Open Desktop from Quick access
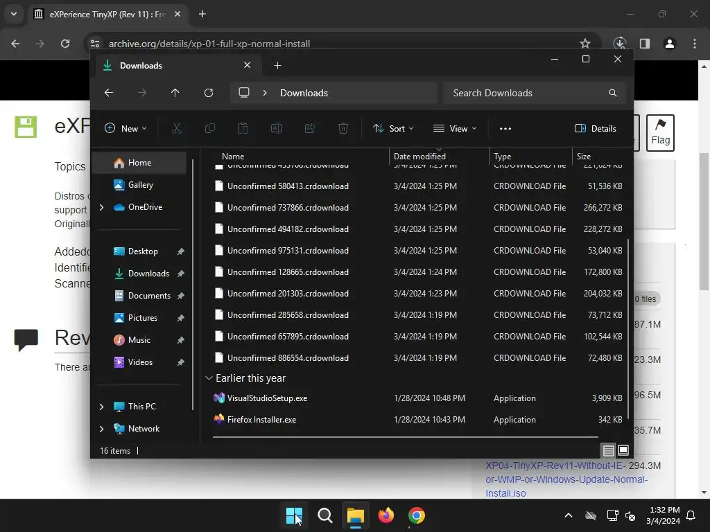Screen dimensions: 710x532 point(143,251)
